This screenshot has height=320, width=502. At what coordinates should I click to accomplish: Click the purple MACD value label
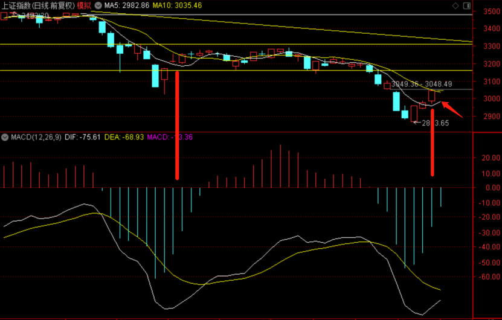(x=170, y=137)
